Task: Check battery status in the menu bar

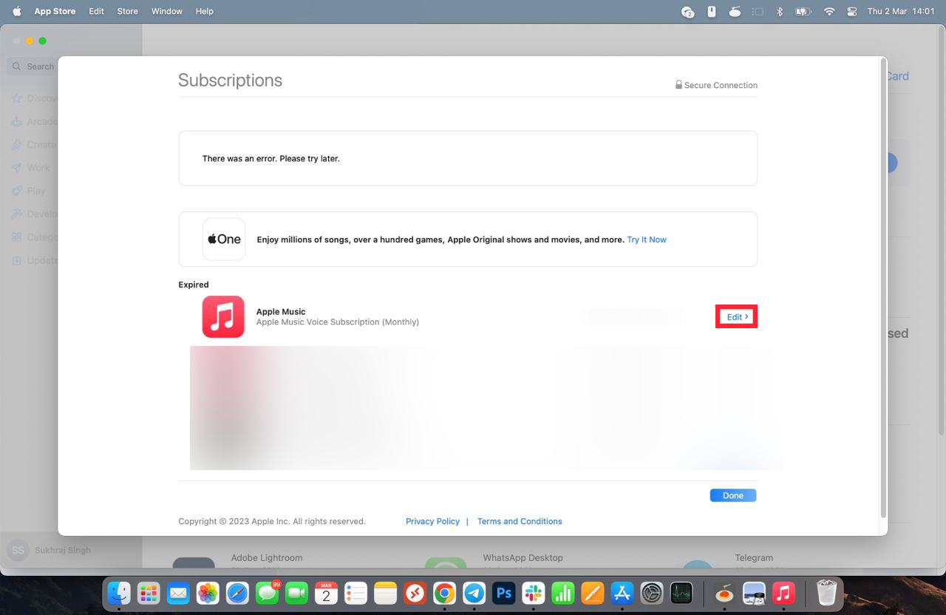Action: [x=803, y=11]
